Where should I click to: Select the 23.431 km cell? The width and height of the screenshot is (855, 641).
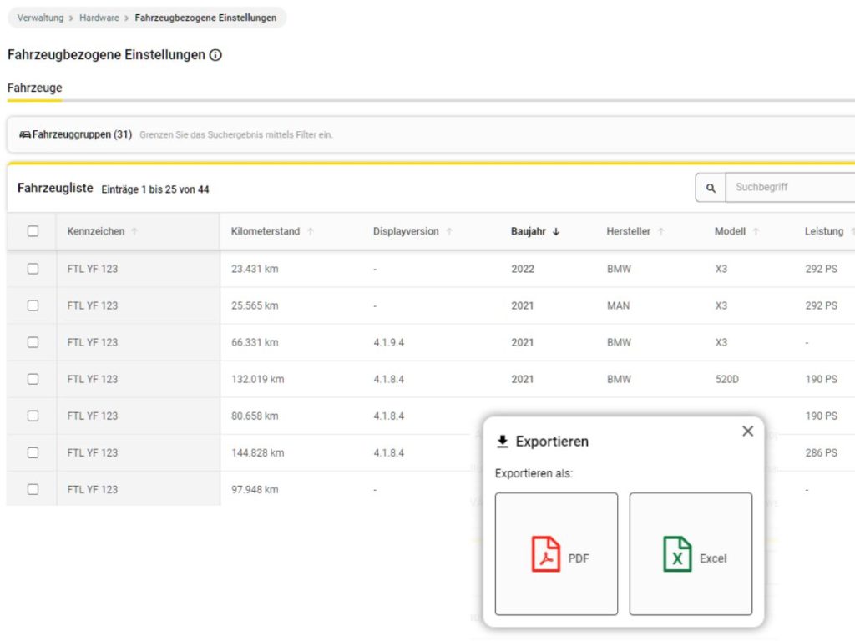coord(255,269)
